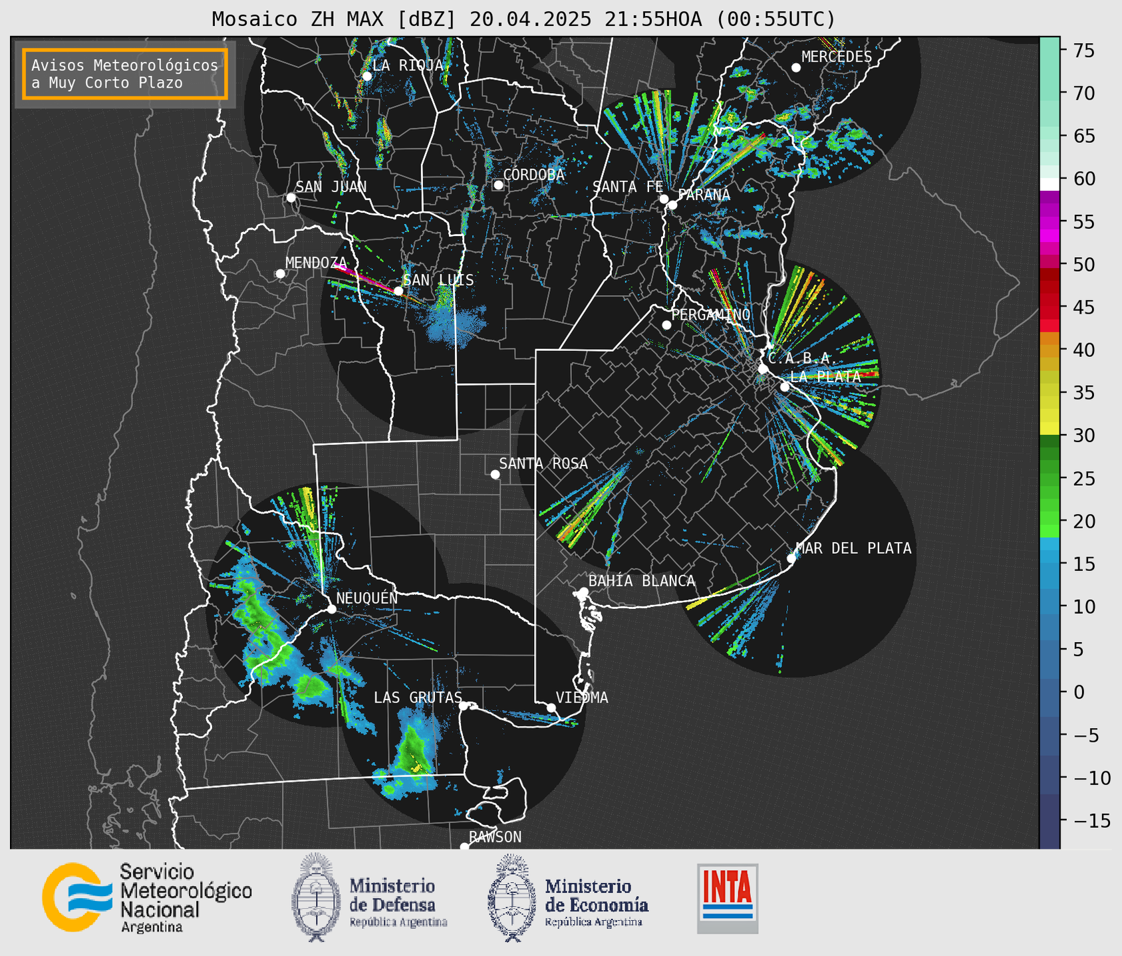
Task: Click the Avisos Meteorológicos a Muy Corto Plazo box
Action: coord(125,74)
